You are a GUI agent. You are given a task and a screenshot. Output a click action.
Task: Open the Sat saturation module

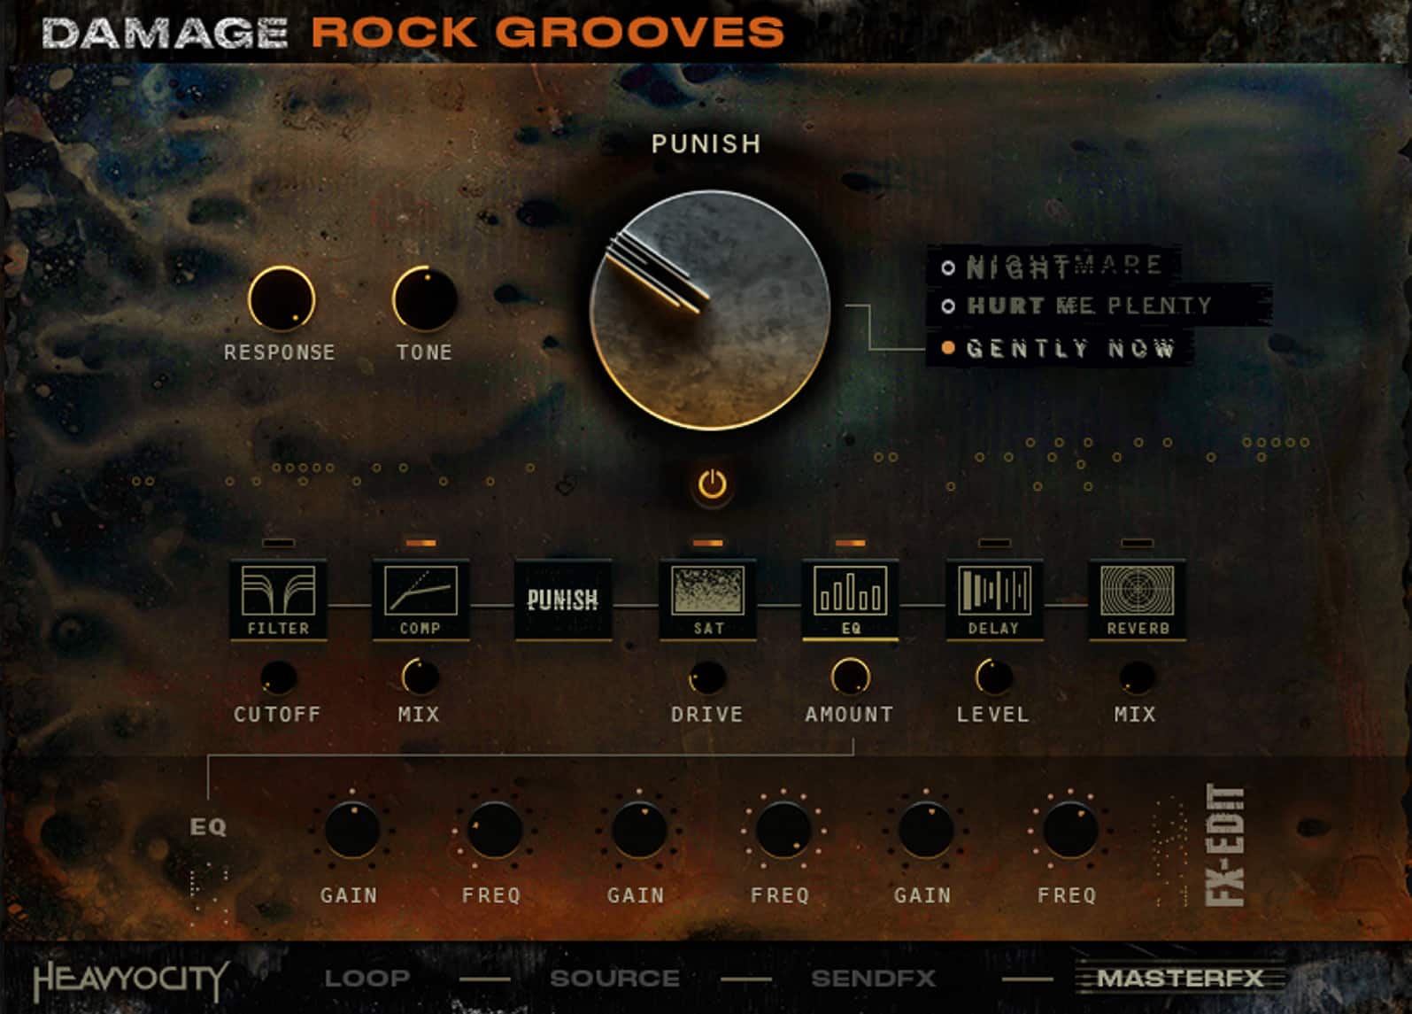707,598
